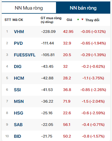Viewport: 112px width, 141px height.
Task: Click the VHM price 42.95
Action: (x=68, y=32)
